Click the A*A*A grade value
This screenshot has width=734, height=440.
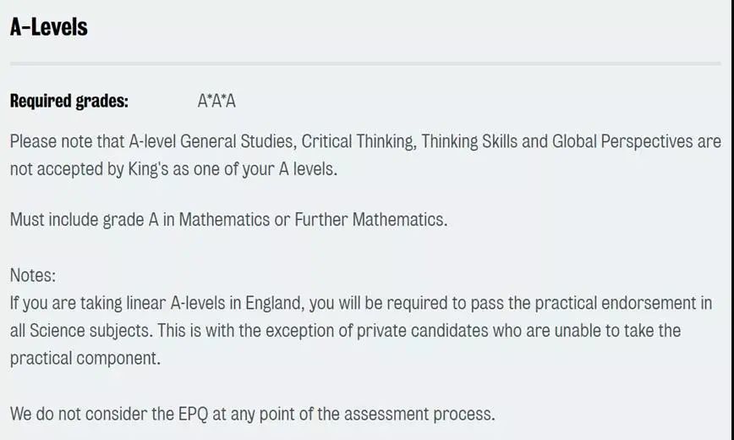[x=216, y=101]
